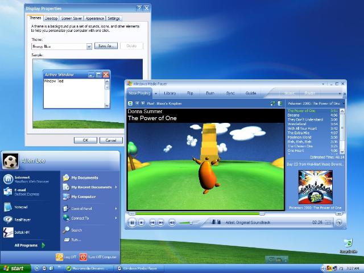
Task: Skip to next track in Media Player
Action: click(x=160, y=223)
